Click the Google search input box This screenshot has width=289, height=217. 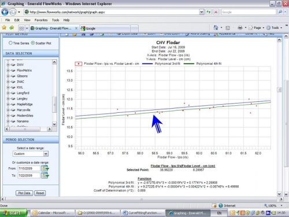click(x=249, y=12)
